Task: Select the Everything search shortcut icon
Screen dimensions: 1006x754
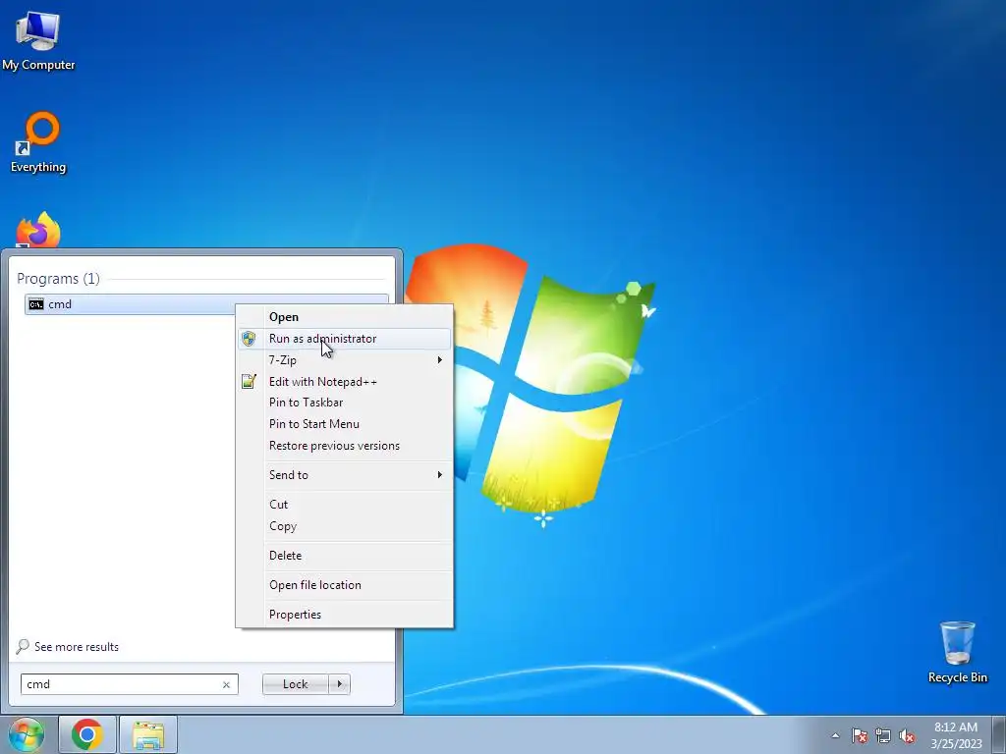Action: 38,142
